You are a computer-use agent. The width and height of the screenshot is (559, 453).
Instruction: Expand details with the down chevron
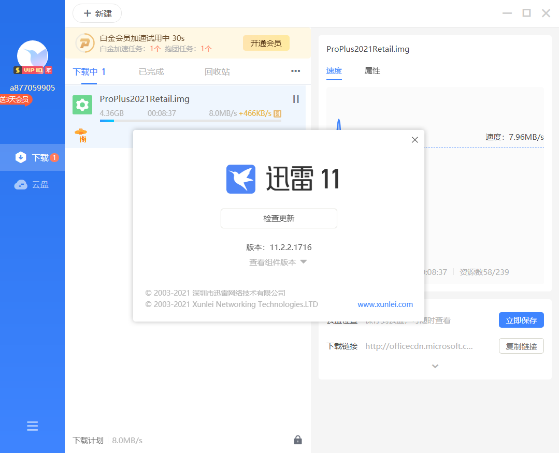[435, 366]
